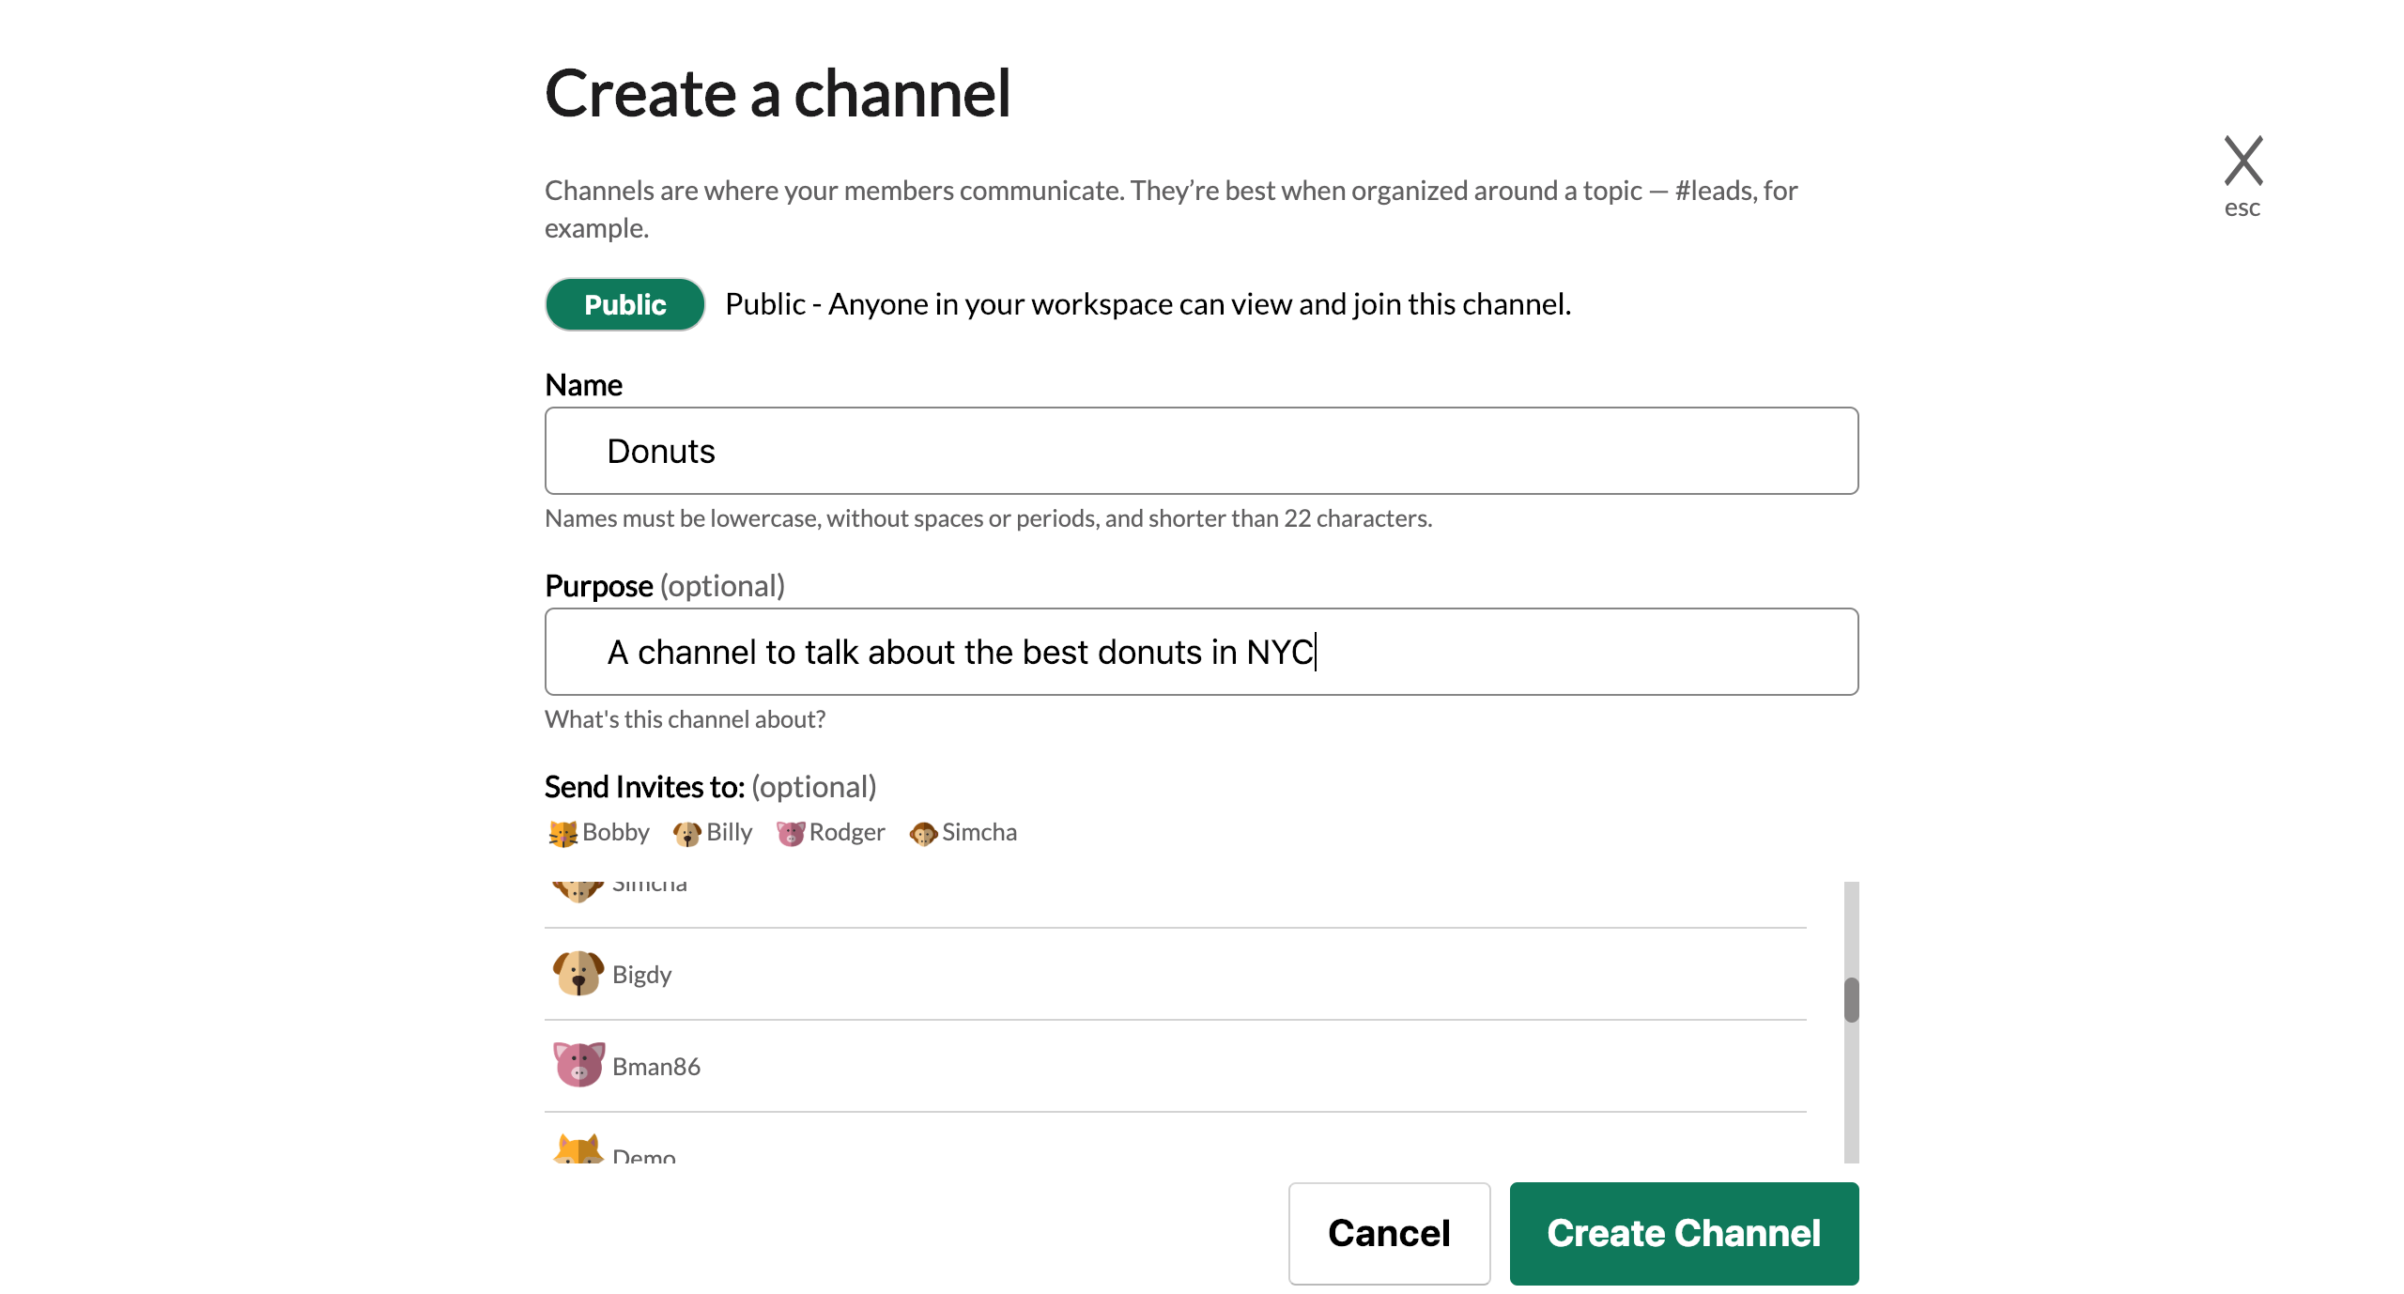Click the member list scrollbar thumb
Image resolution: width=2404 pixels, height=1294 pixels.
pyautogui.click(x=1851, y=1000)
